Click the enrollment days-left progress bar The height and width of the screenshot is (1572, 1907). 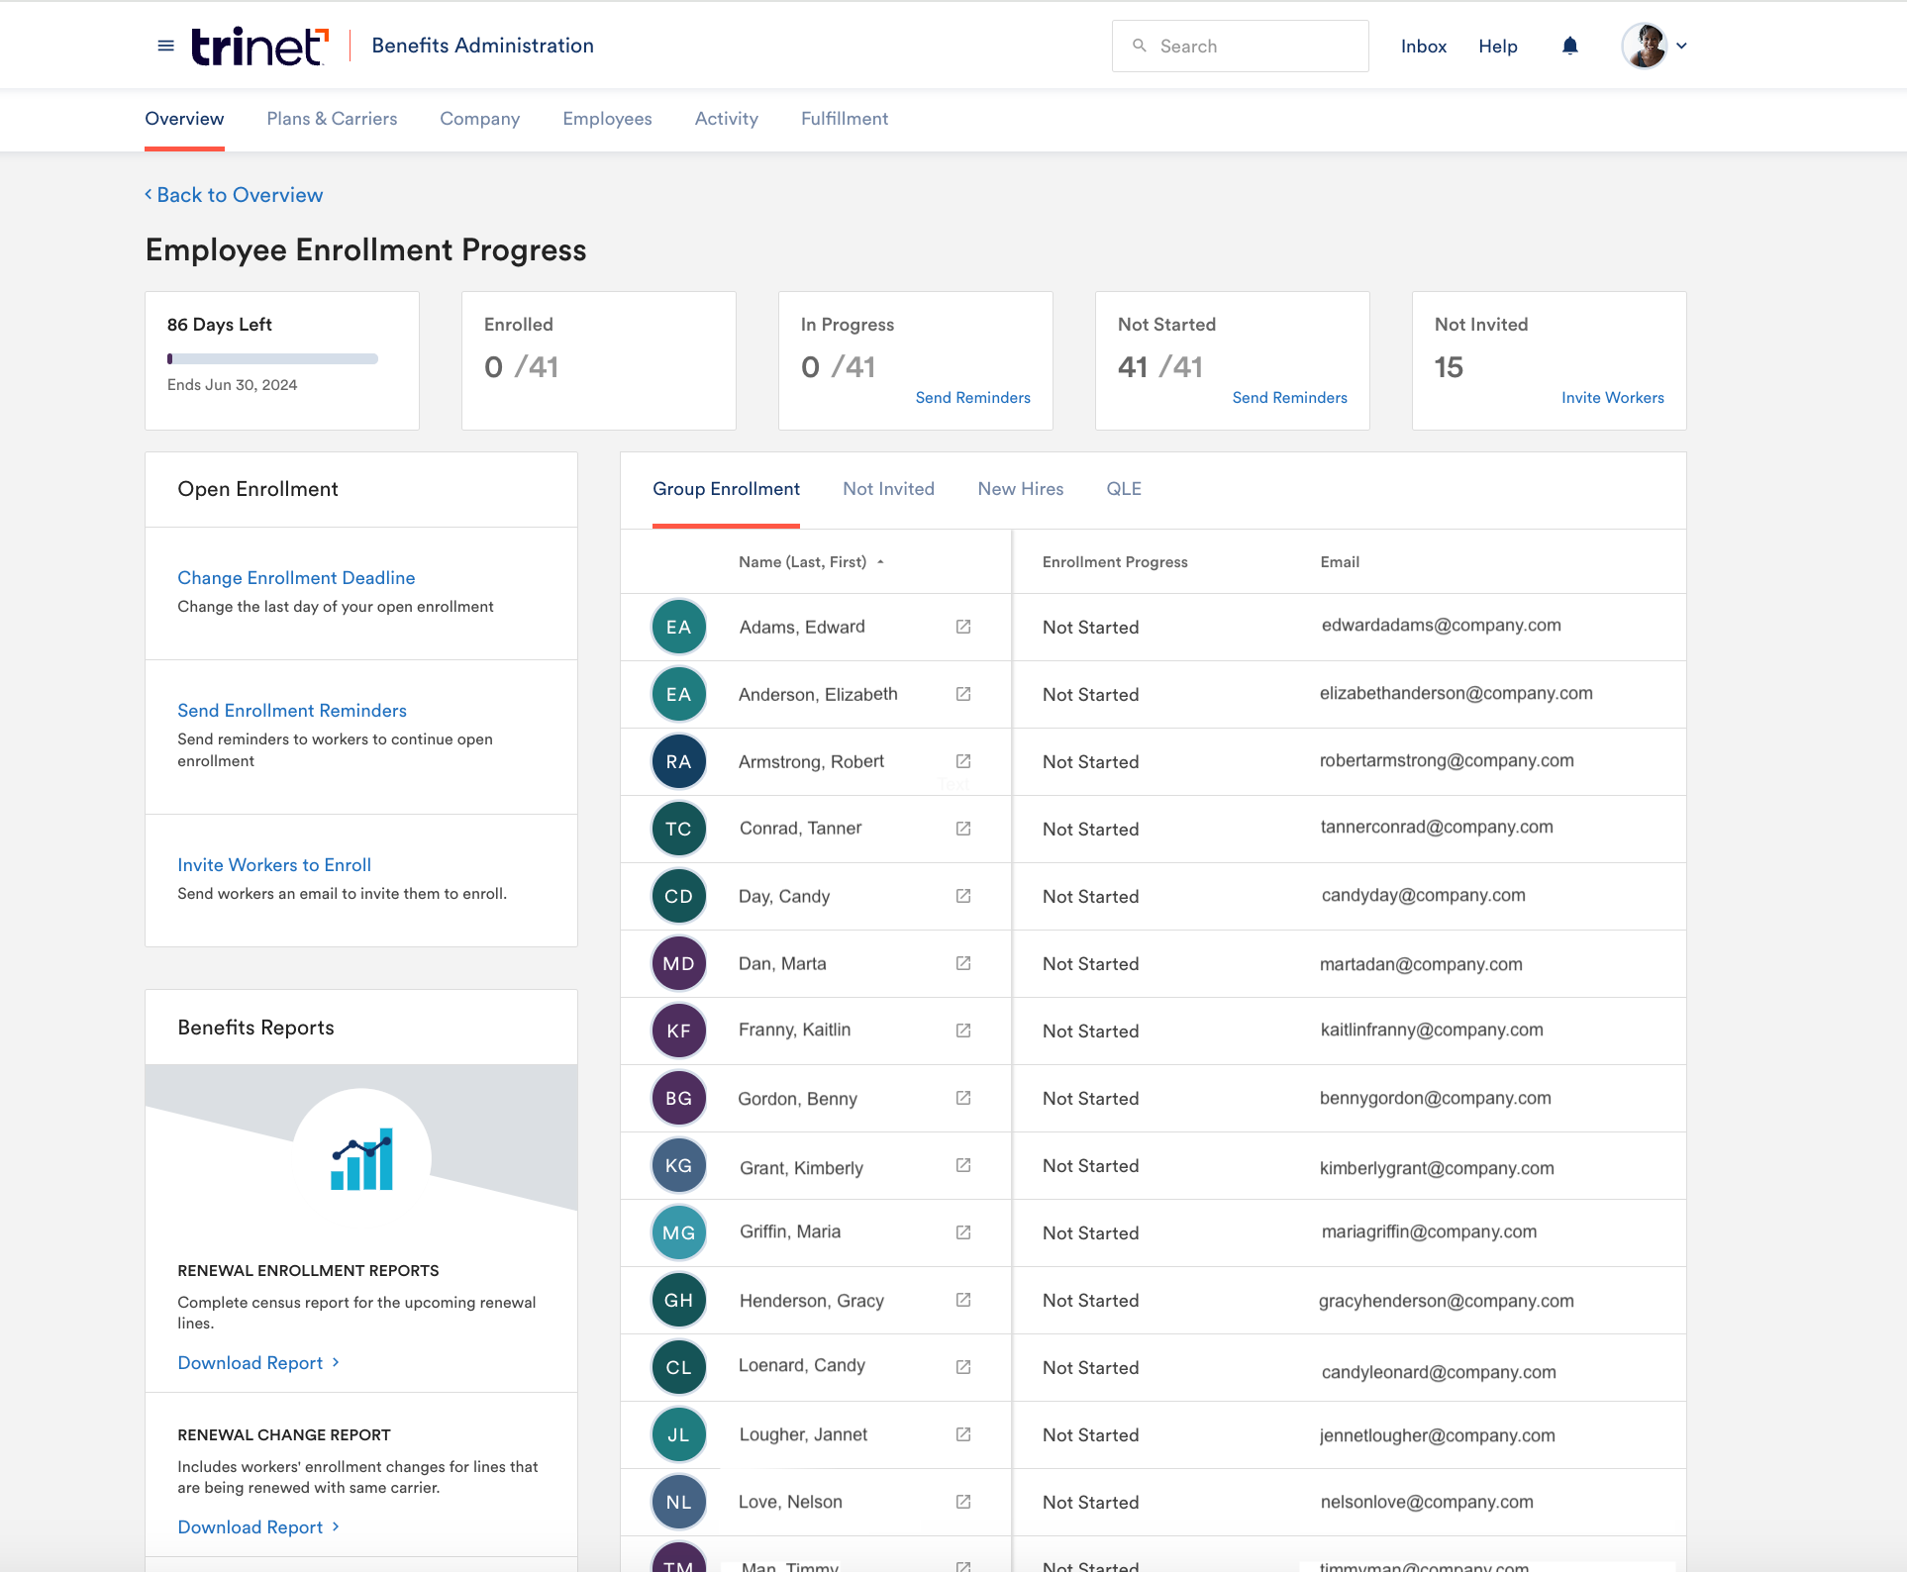pos(273,359)
